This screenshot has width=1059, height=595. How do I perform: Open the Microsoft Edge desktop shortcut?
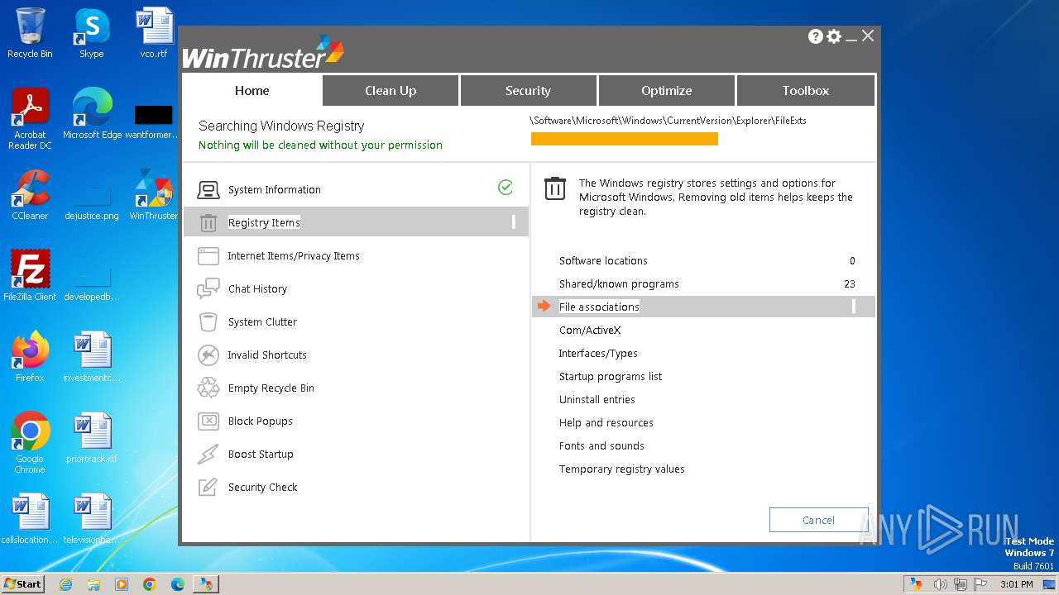(x=92, y=114)
